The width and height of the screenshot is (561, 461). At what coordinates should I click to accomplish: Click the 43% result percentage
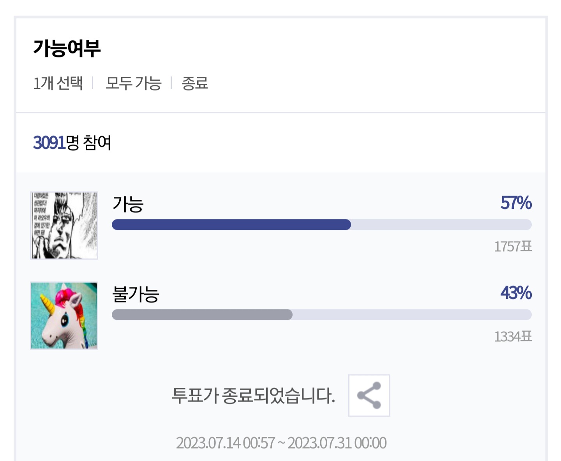point(516,293)
